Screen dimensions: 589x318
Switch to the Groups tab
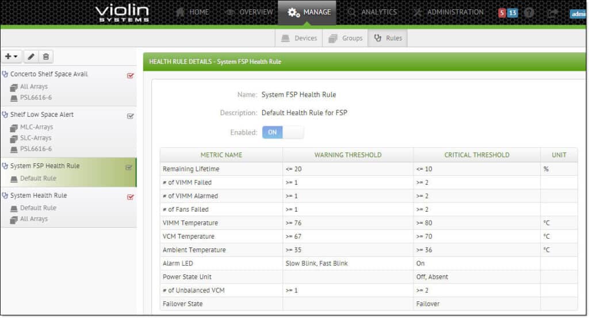point(345,39)
